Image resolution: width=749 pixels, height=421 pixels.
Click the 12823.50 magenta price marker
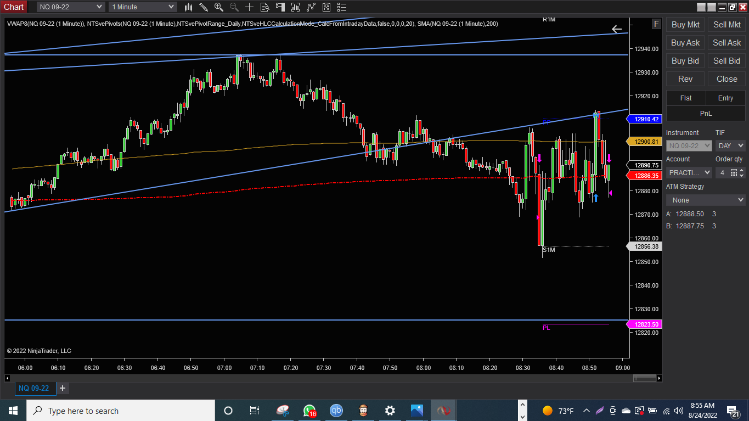[645, 324]
